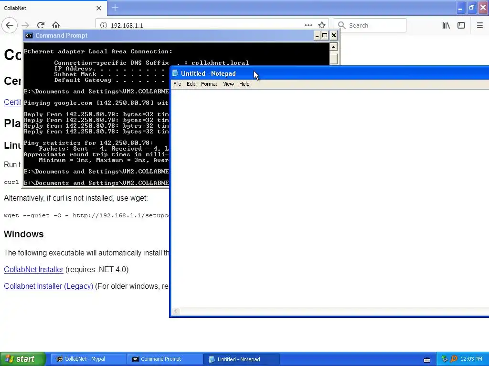Click the partially hidden Certificate link
This screenshot has width=489, height=366.
click(x=12, y=102)
